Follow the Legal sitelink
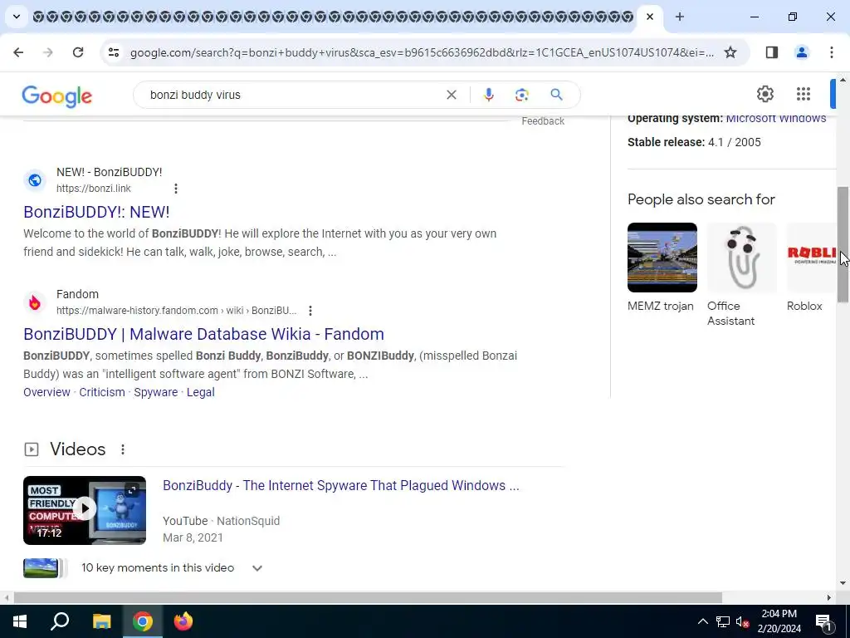Viewport: 850px width, 638px height. pyautogui.click(x=201, y=392)
